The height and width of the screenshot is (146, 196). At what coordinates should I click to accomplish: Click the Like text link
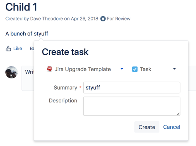(x=18, y=49)
